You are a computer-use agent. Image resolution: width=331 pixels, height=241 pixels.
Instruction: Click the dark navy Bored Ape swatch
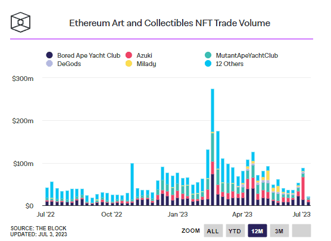coord(49,55)
